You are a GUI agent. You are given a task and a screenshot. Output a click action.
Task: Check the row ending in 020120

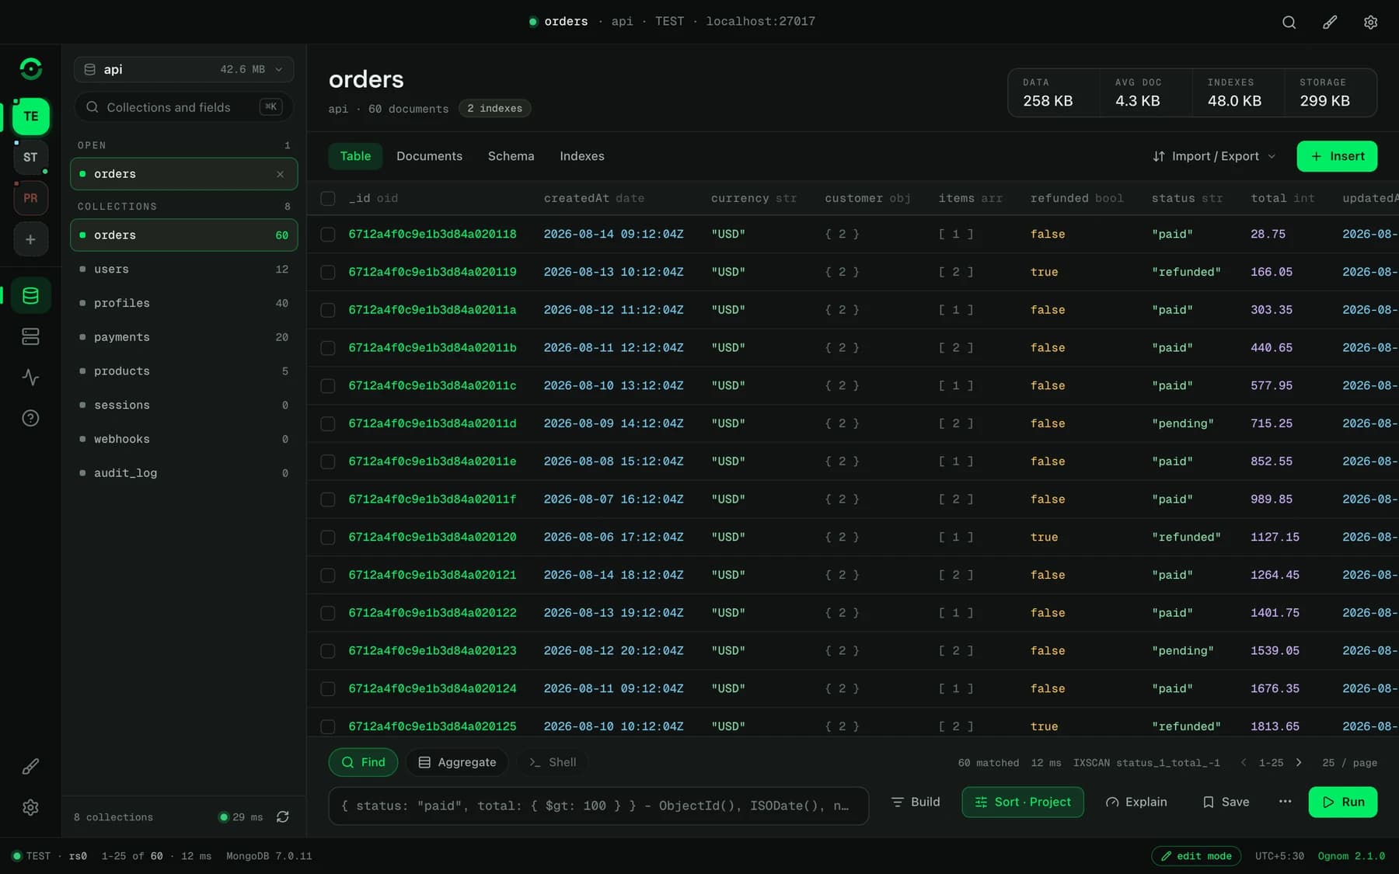328,538
